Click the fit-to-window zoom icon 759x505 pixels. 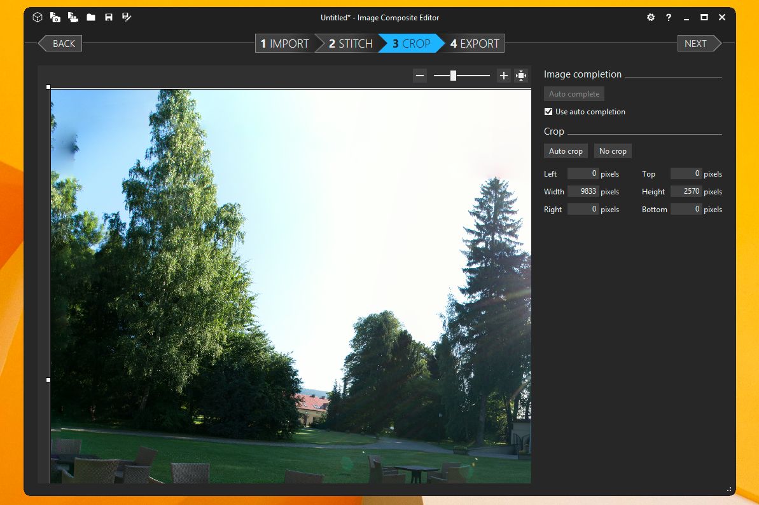(x=521, y=76)
